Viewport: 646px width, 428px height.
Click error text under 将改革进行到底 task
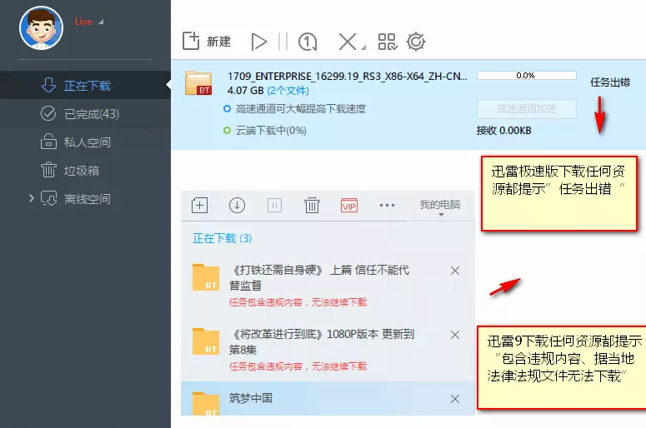tap(298, 366)
